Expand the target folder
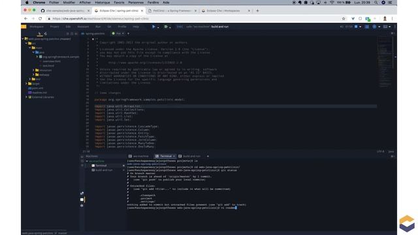Viewport: 418px width, 235px height. [x=26, y=84]
